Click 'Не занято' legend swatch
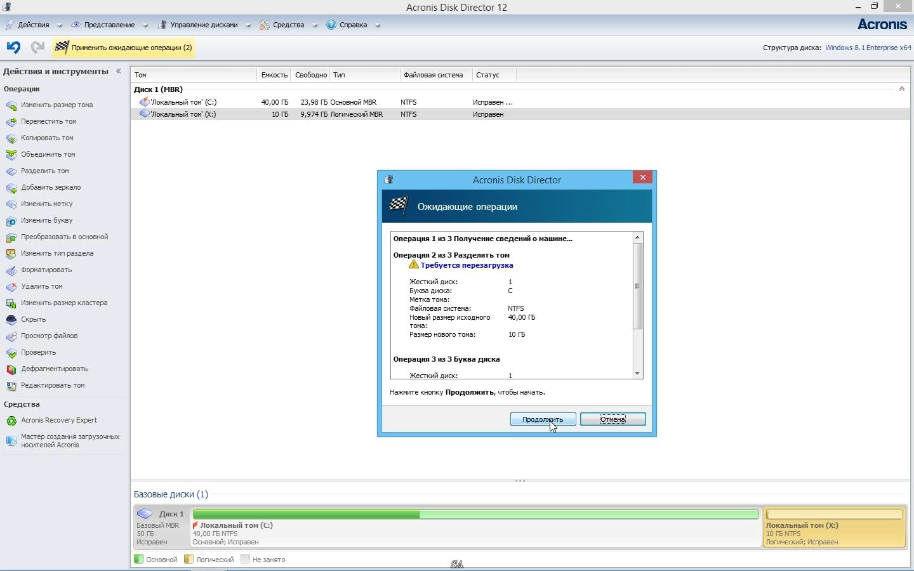The height and width of the screenshot is (571, 914). tap(245, 560)
